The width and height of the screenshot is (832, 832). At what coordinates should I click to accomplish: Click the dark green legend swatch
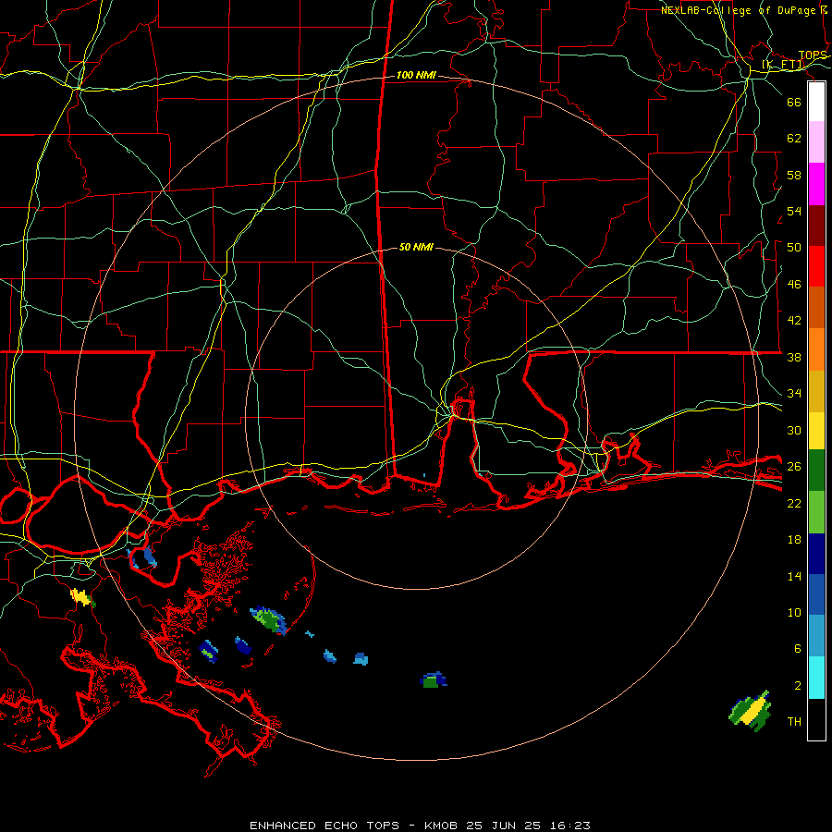point(816,471)
